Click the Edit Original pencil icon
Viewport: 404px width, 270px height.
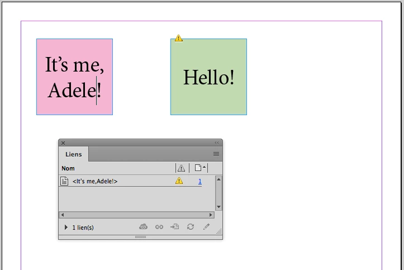[x=206, y=227]
